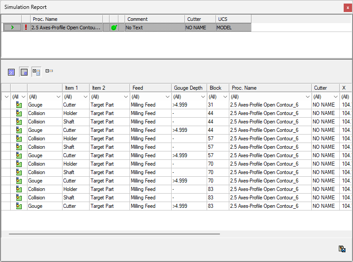Toggle the current procedure only filter icon
The image size is (353, 262).
(24, 71)
